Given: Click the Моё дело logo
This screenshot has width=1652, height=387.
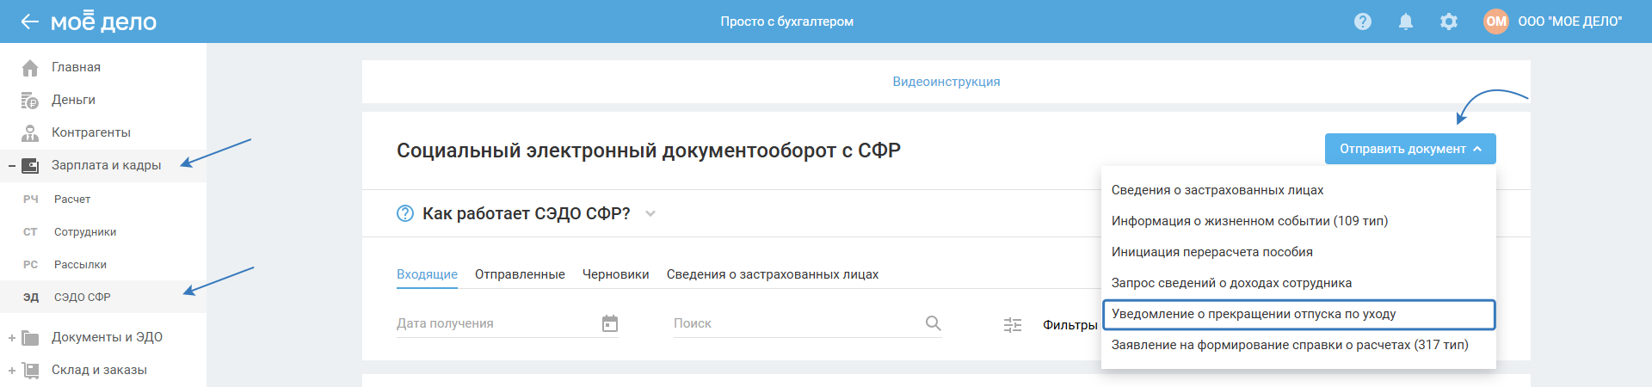Looking at the screenshot, I should click(103, 21).
